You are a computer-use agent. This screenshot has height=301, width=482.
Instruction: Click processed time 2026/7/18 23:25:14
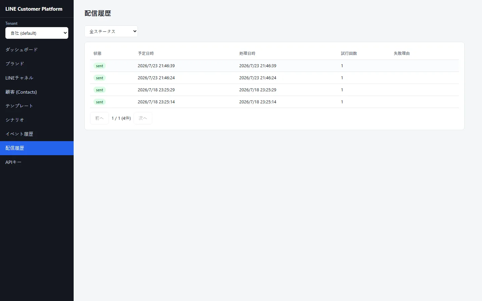point(258,102)
